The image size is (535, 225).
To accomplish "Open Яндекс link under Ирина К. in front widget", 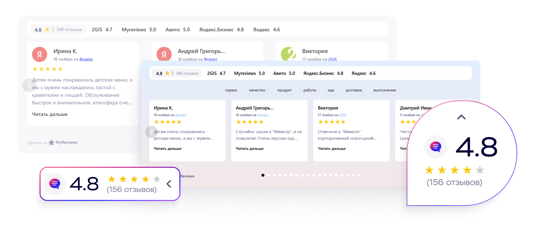I will click(x=181, y=115).
